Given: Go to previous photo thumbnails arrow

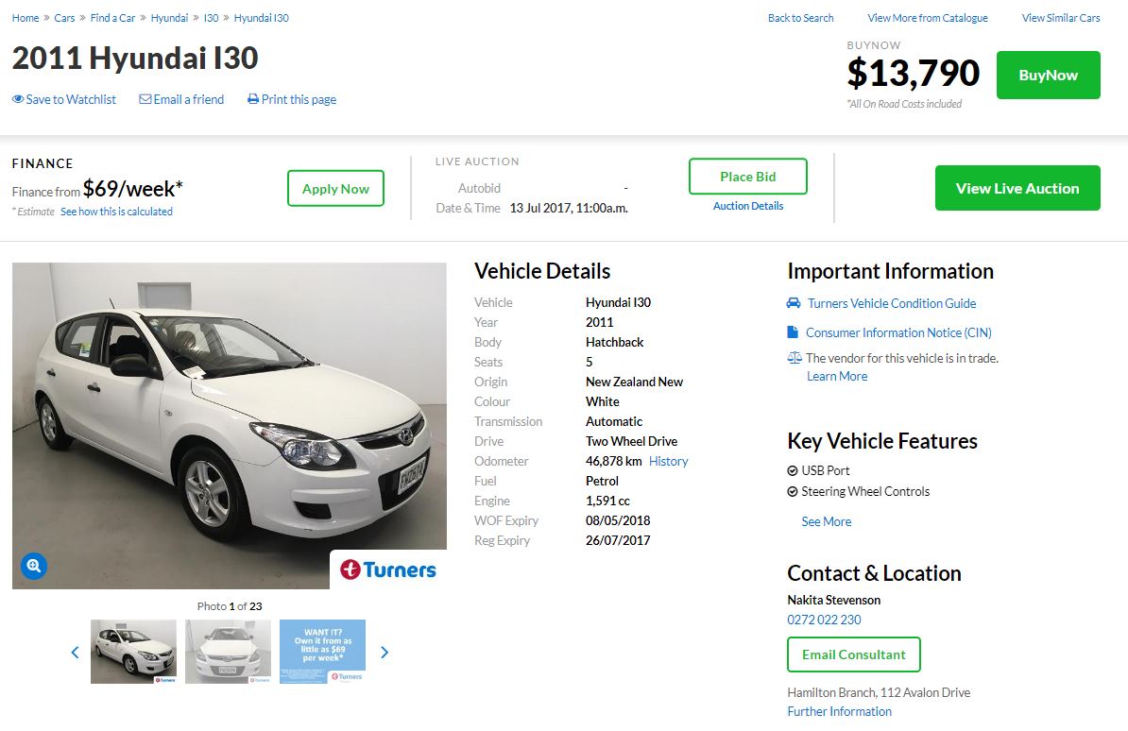Looking at the screenshot, I should click(76, 652).
